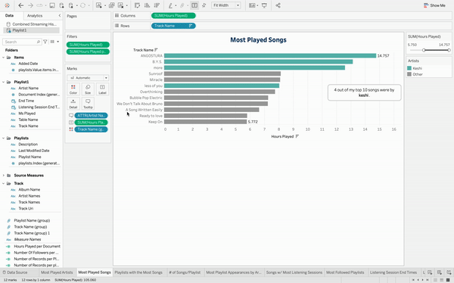Open the Color mark card
The width and height of the screenshot is (454, 283).
coord(73,89)
